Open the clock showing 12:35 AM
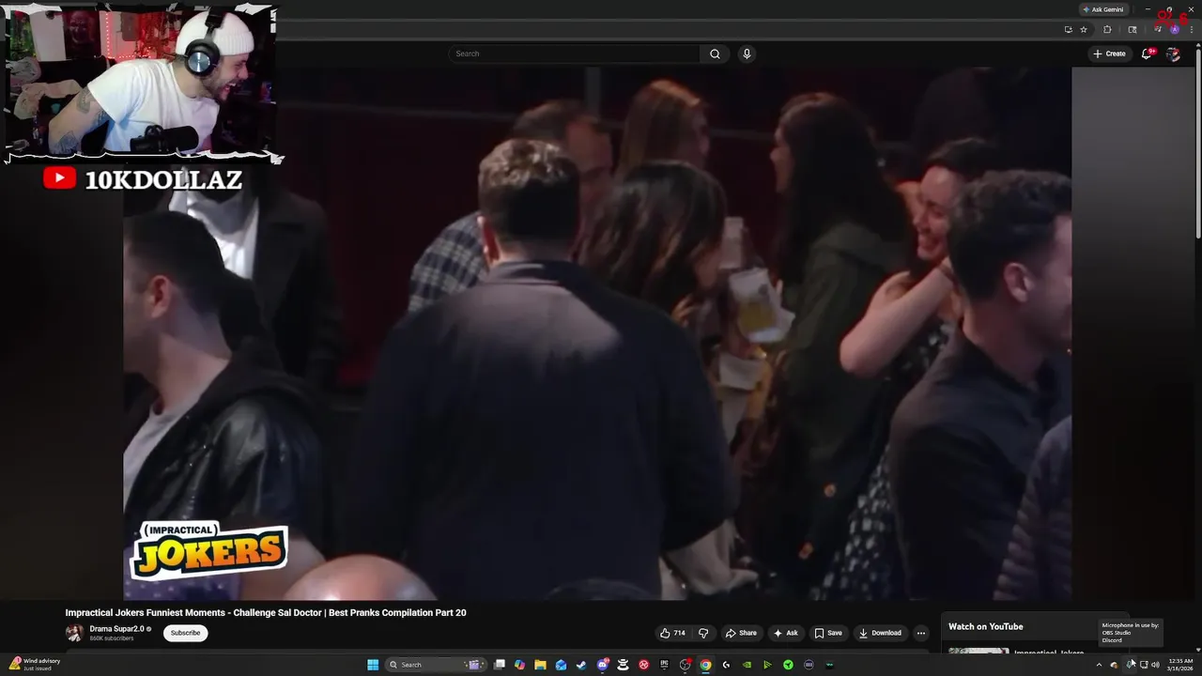The width and height of the screenshot is (1202, 676). [1179, 665]
